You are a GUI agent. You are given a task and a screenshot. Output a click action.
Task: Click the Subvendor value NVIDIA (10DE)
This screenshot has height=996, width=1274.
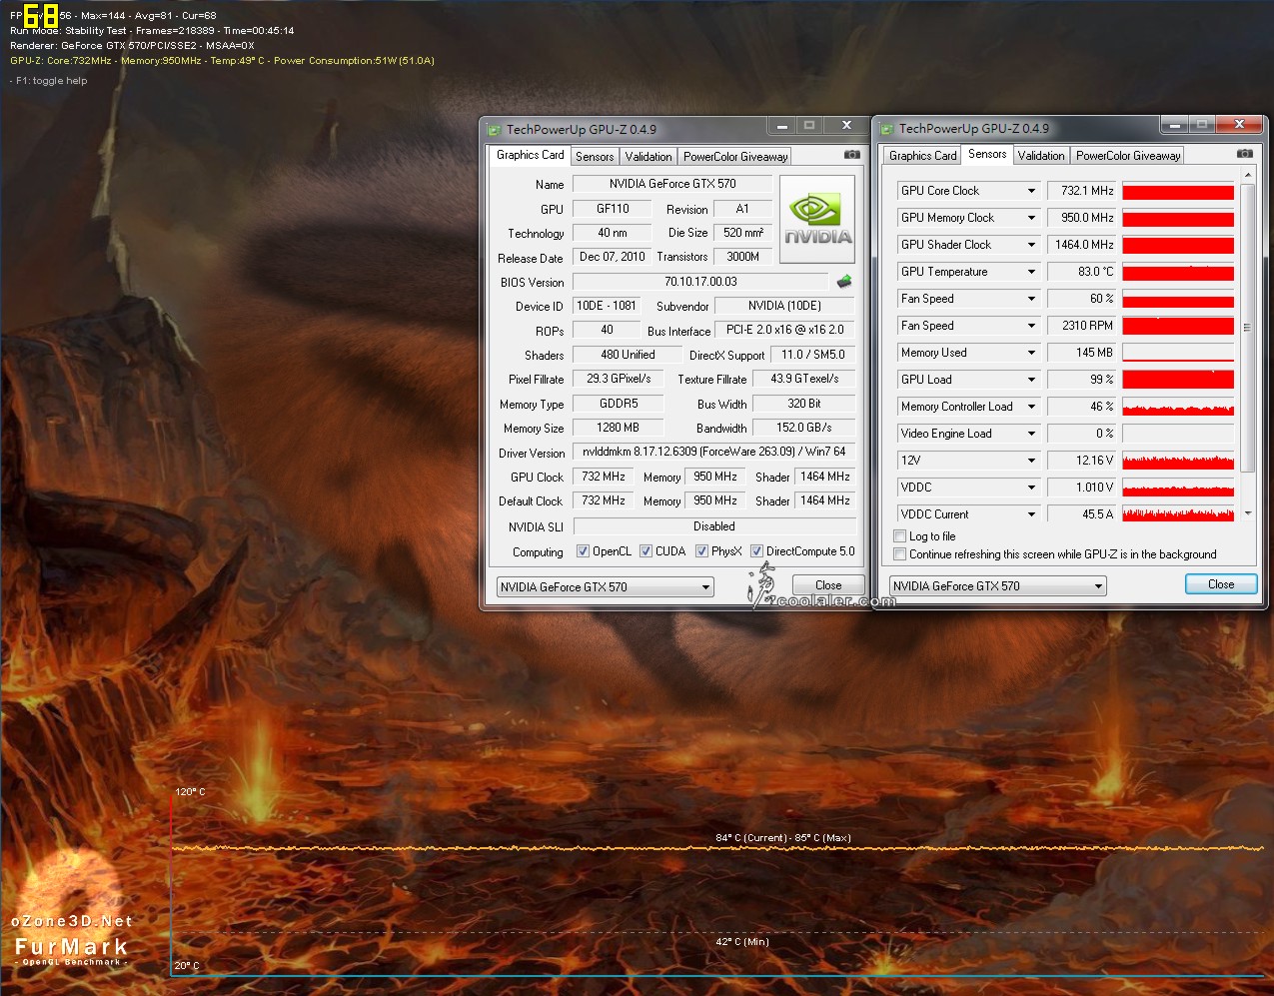[785, 306]
